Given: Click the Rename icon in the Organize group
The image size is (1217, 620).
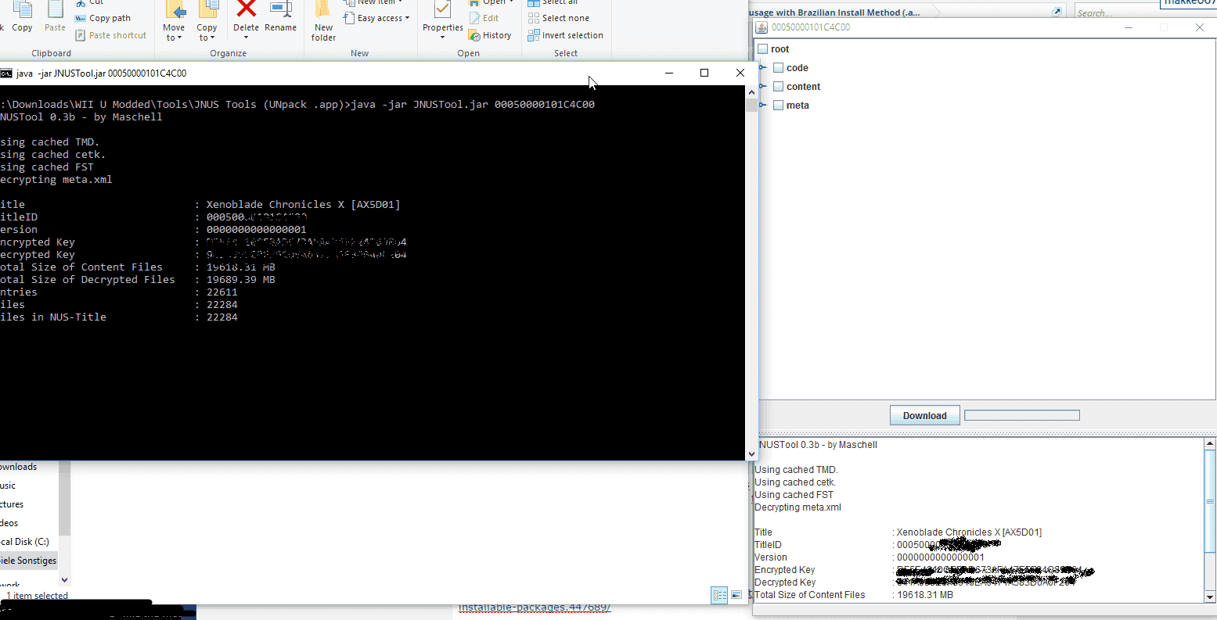Looking at the screenshot, I should coord(280,9).
